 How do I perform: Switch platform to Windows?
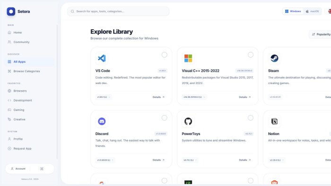click(293, 11)
